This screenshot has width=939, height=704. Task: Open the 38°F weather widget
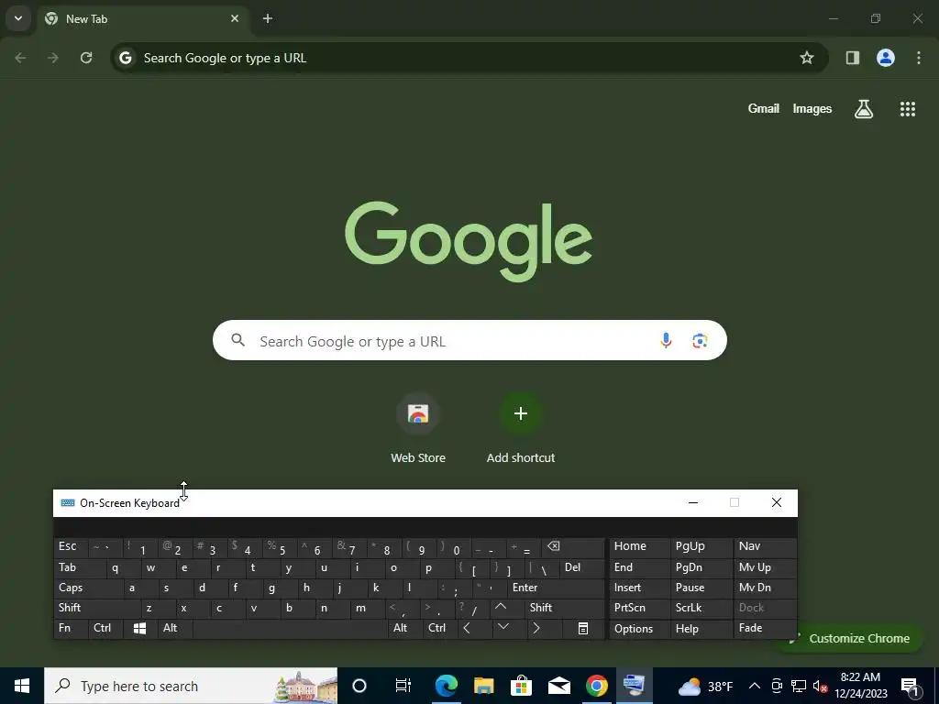click(705, 686)
